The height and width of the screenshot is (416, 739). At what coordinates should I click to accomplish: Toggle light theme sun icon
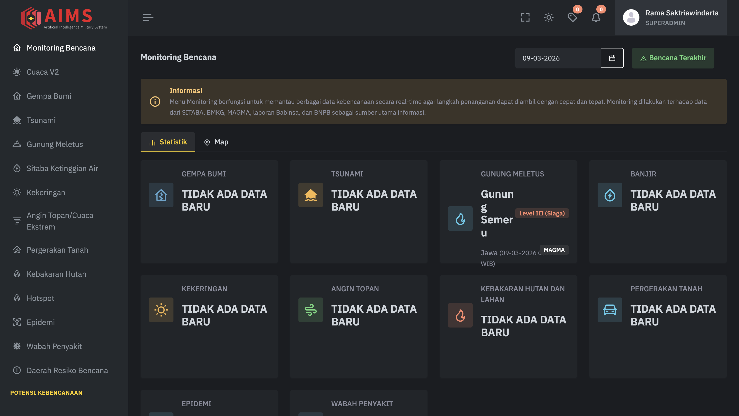(x=549, y=17)
